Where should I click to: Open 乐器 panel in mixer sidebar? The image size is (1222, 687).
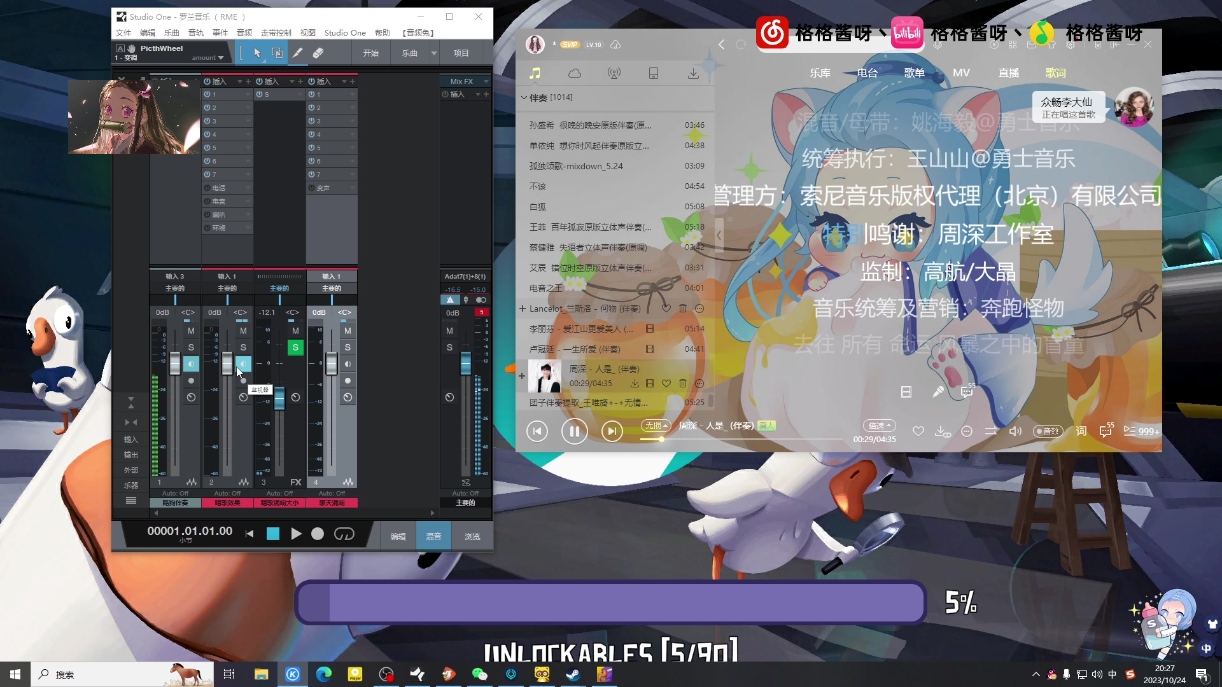pos(131,485)
